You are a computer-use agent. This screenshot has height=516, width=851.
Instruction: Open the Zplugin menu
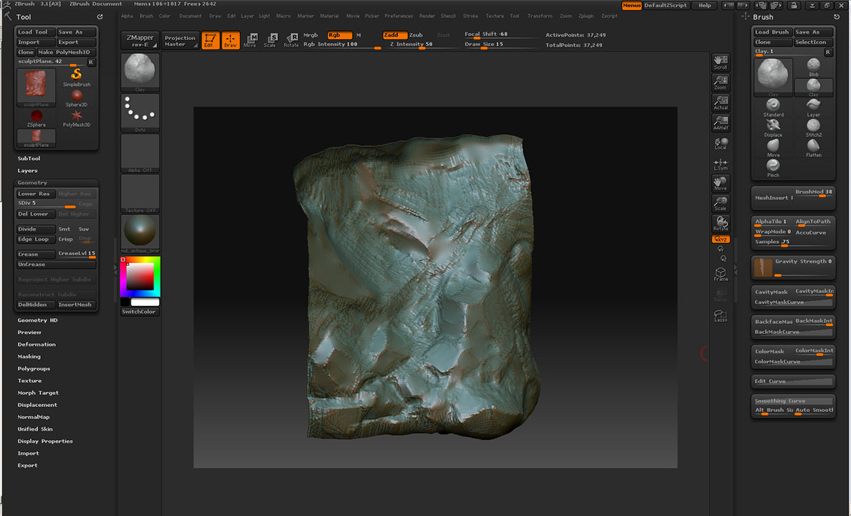[x=586, y=16]
